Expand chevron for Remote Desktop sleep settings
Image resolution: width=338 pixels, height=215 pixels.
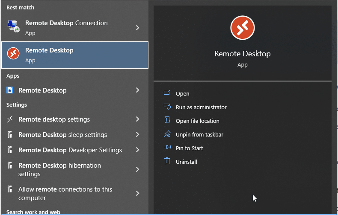coord(137,135)
